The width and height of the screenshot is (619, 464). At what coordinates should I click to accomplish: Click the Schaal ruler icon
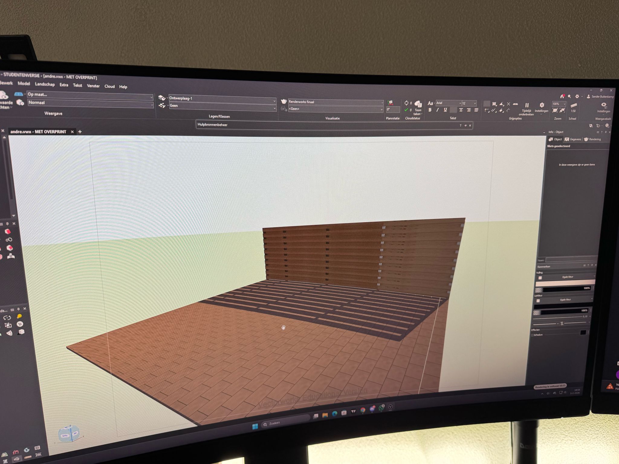(573, 105)
